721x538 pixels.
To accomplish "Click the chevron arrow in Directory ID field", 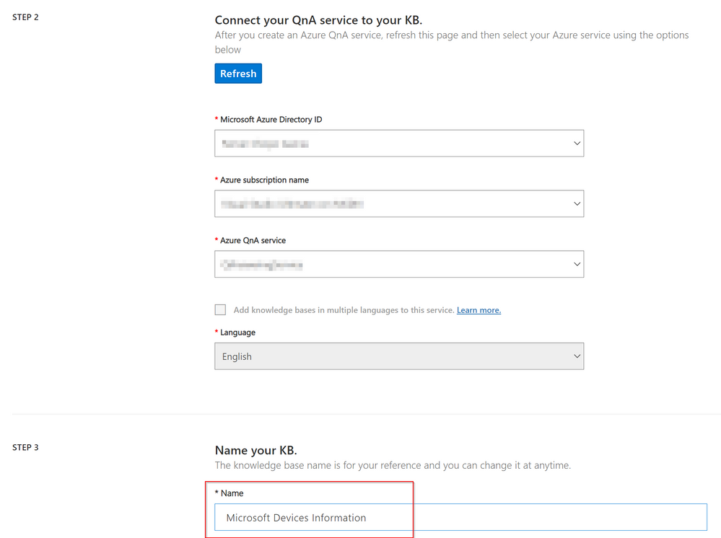I will pyautogui.click(x=577, y=144).
